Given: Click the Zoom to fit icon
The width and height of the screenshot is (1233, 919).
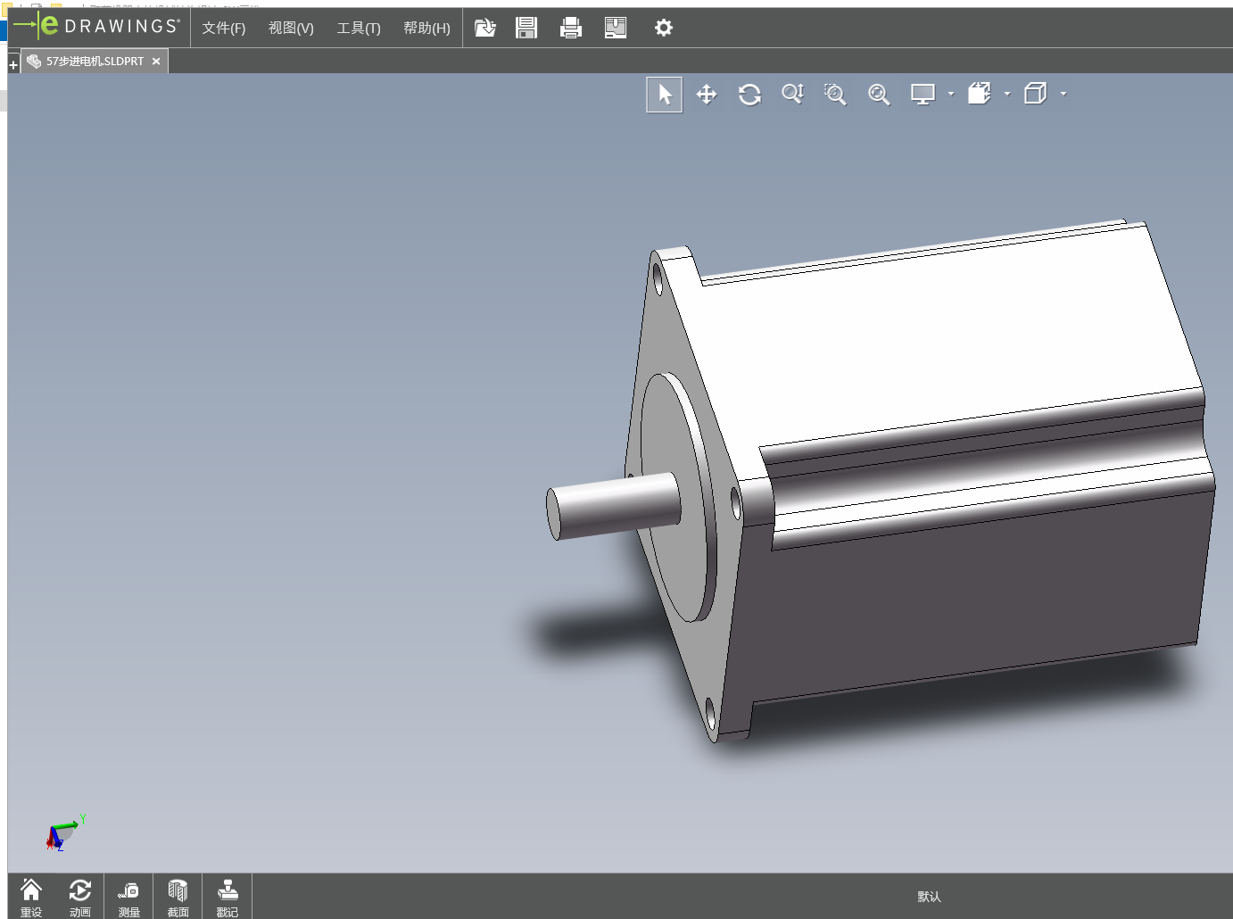Looking at the screenshot, I should (879, 95).
